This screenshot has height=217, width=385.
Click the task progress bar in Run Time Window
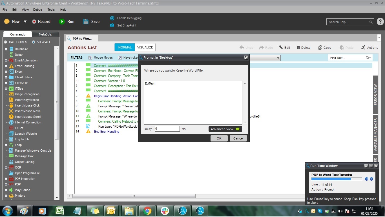click(337, 179)
